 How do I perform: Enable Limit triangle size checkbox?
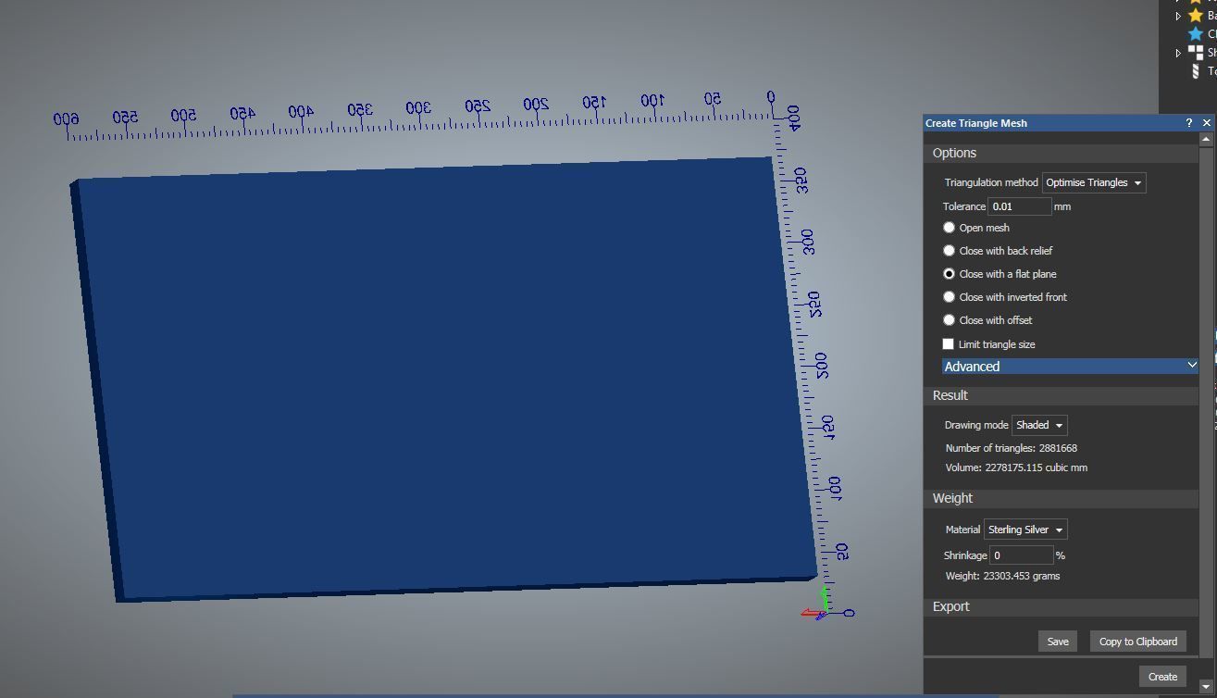tap(949, 344)
